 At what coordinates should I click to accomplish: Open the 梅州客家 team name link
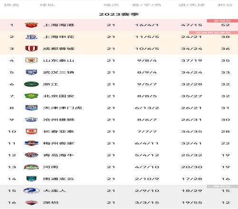point(59,143)
